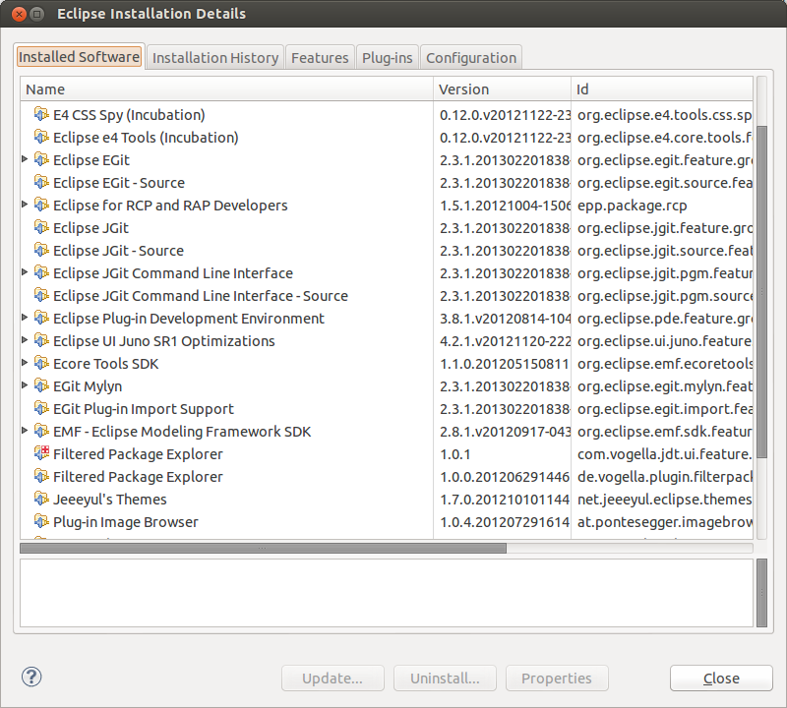This screenshot has width=787, height=708.
Task: Switch to the Configuration tab
Action: pyautogui.click(x=471, y=58)
